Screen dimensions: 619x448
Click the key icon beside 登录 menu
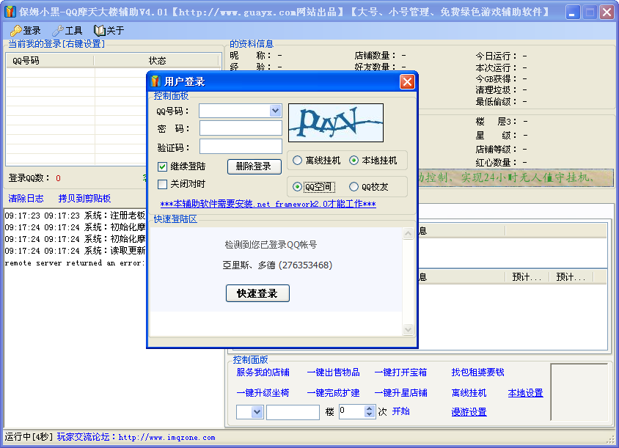(16, 30)
